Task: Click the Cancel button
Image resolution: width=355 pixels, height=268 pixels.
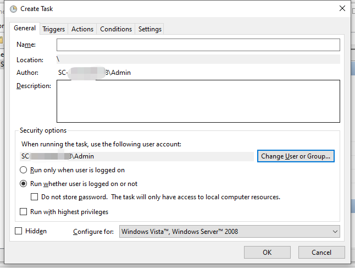Action: pyautogui.click(x=321, y=253)
